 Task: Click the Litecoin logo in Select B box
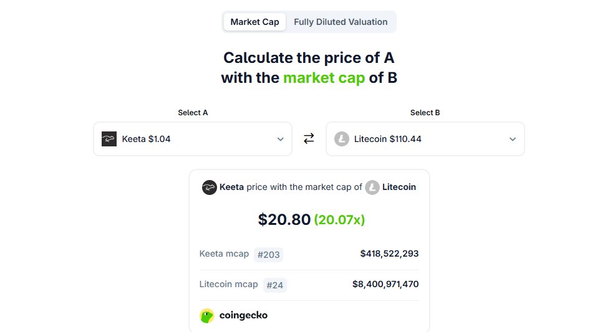(x=342, y=139)
